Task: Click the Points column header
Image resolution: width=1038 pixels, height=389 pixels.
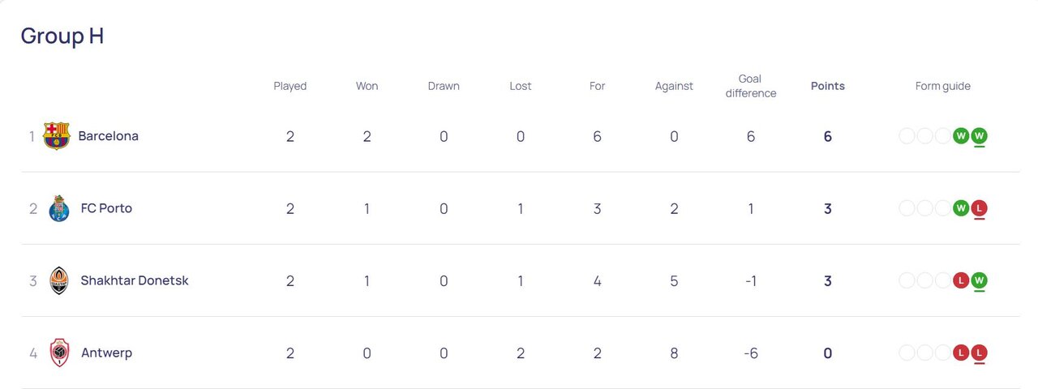Action: pyautogui.click(x=827, y=86)
